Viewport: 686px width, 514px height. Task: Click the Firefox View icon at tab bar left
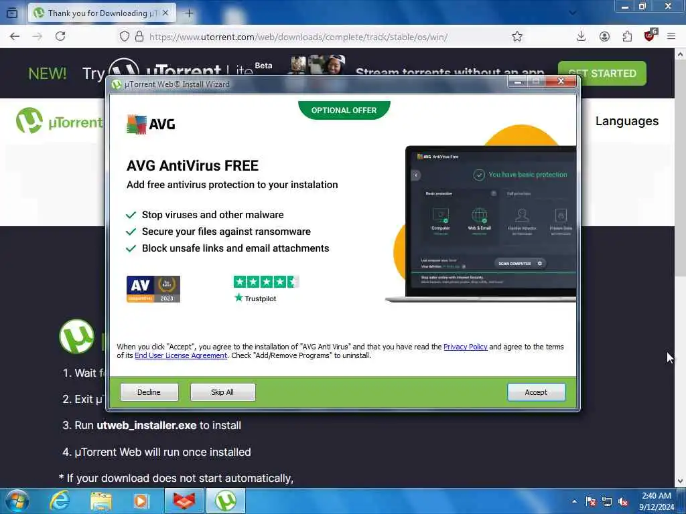coord(12,13)
